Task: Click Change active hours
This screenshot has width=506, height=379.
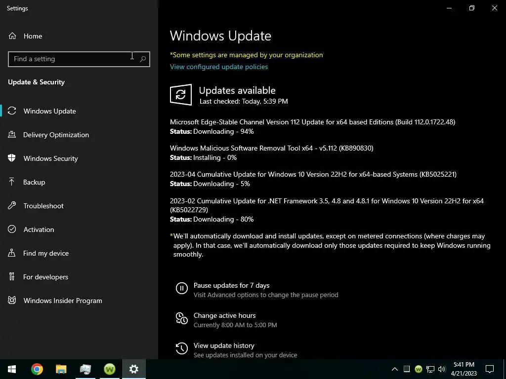Action: (225, 315)
